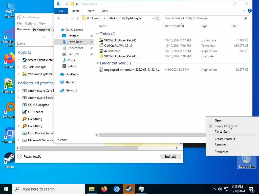Click the search magnifier in Explorer
This screenshot has width=259, height=194.
(246, 18)
